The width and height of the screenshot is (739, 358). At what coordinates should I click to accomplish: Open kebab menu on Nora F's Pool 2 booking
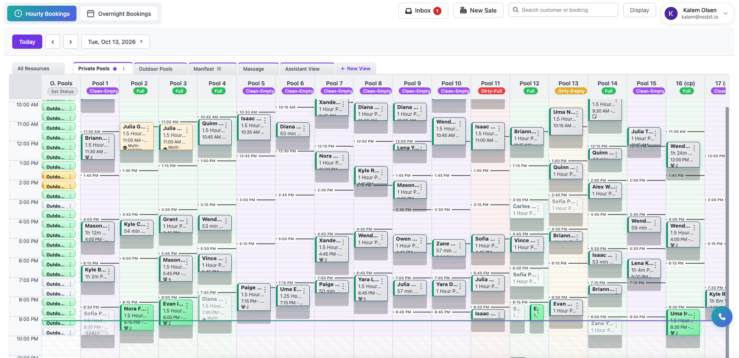(x=148, y=310)
